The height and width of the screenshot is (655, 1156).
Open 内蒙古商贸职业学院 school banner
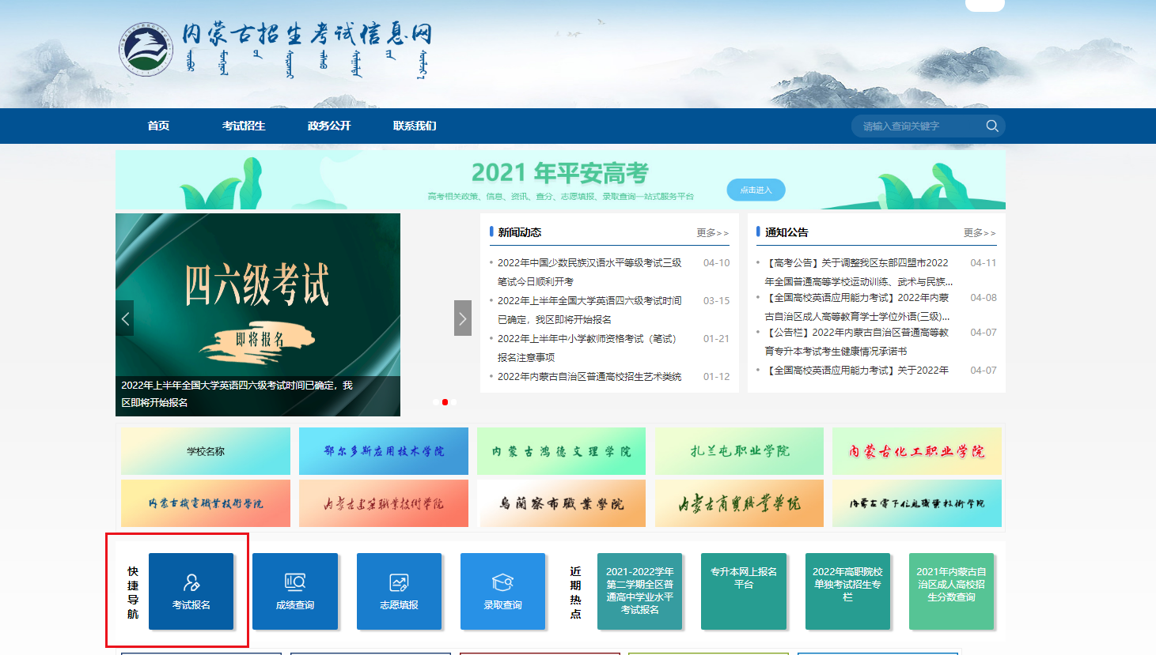pos(739,503)
